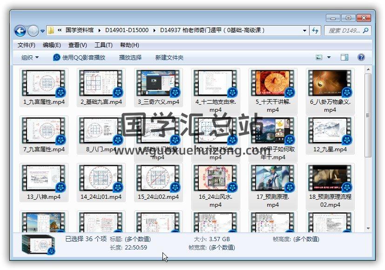The height and width of the screenshot is (270, 385).
Task: Click the refresh button beside address bar
Action: click(315, 30)
